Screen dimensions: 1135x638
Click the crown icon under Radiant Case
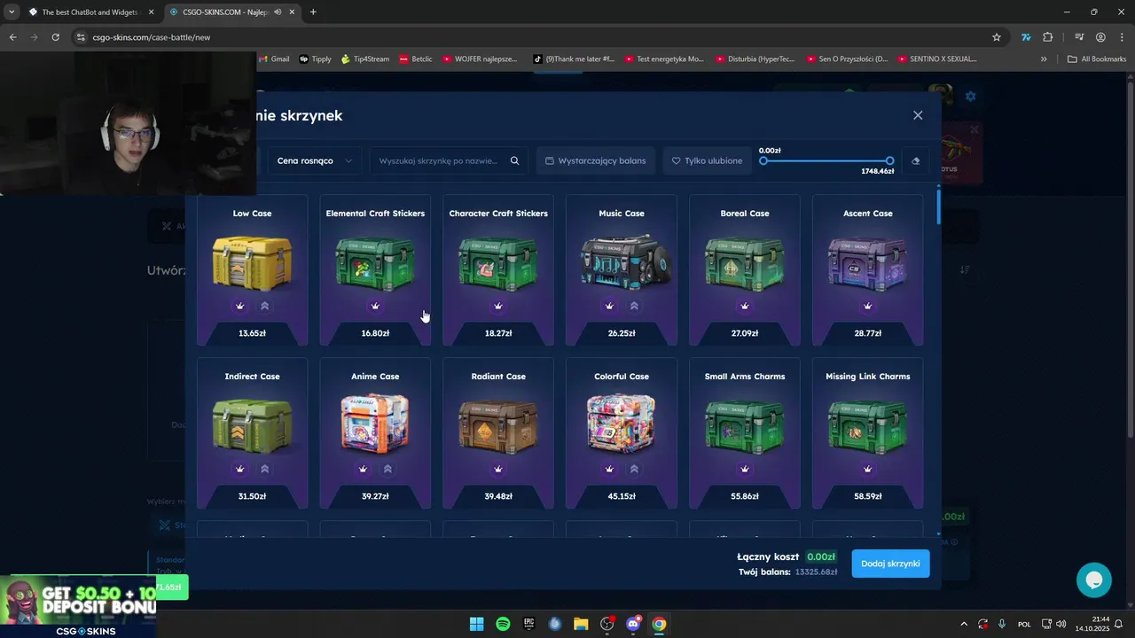click(498, 469)
